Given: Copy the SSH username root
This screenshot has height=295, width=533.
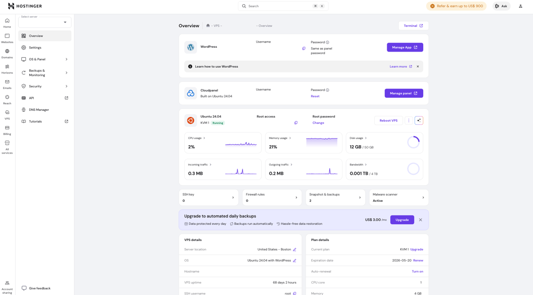Looking at the screenshot, I should pos(295,293).
